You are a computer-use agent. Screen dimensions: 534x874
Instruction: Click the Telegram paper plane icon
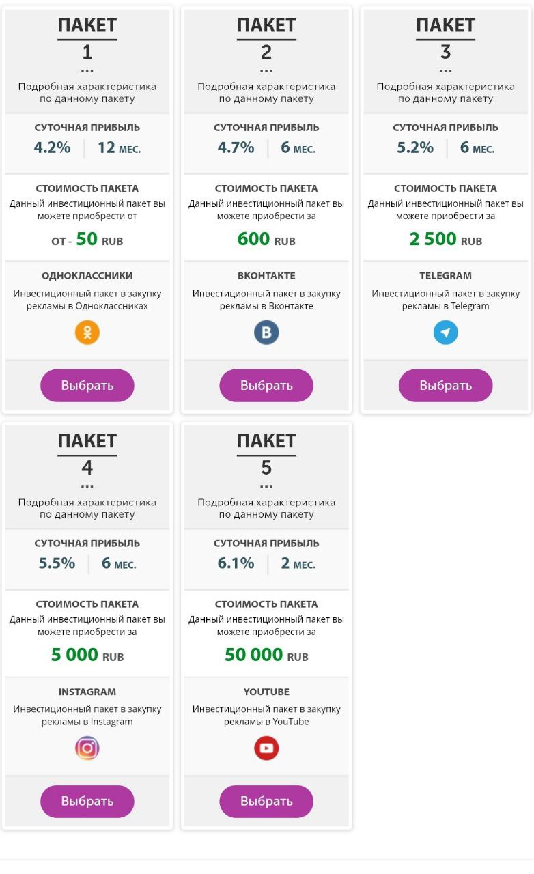click(x=446, y=333)
